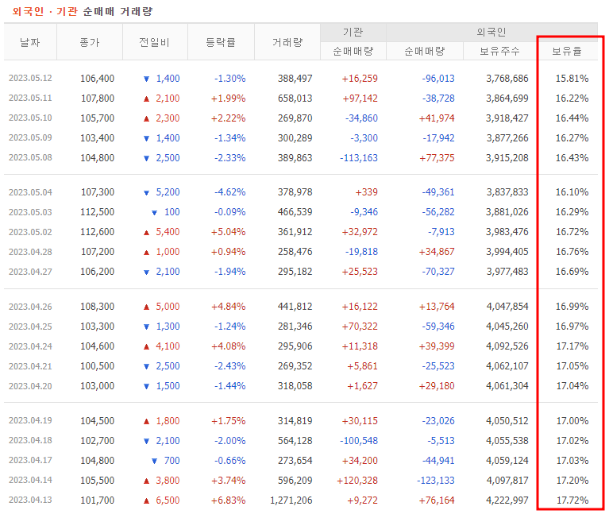Click foreign holdings 4,222,997

tap(507, 500)
